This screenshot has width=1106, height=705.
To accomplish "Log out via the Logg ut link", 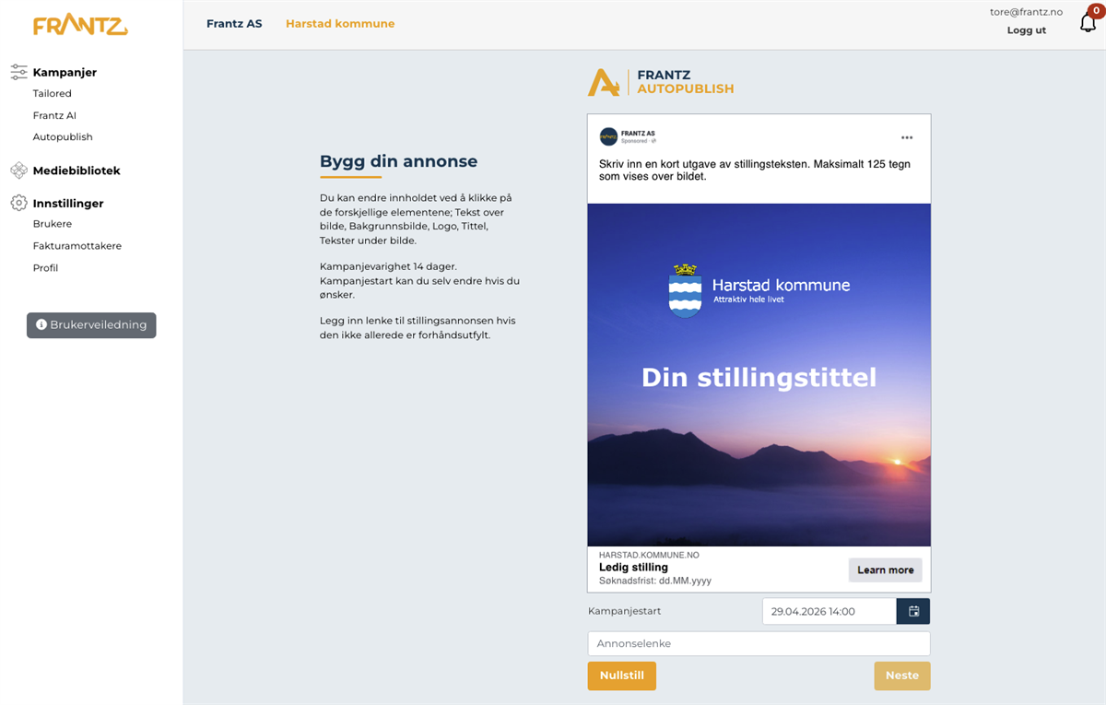I will coord(1026,29).
